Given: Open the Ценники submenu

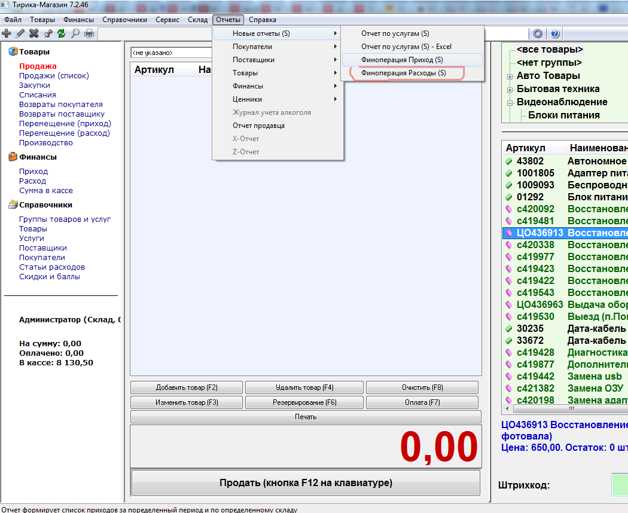Looking at the screenshot, I should coord(278,99).
